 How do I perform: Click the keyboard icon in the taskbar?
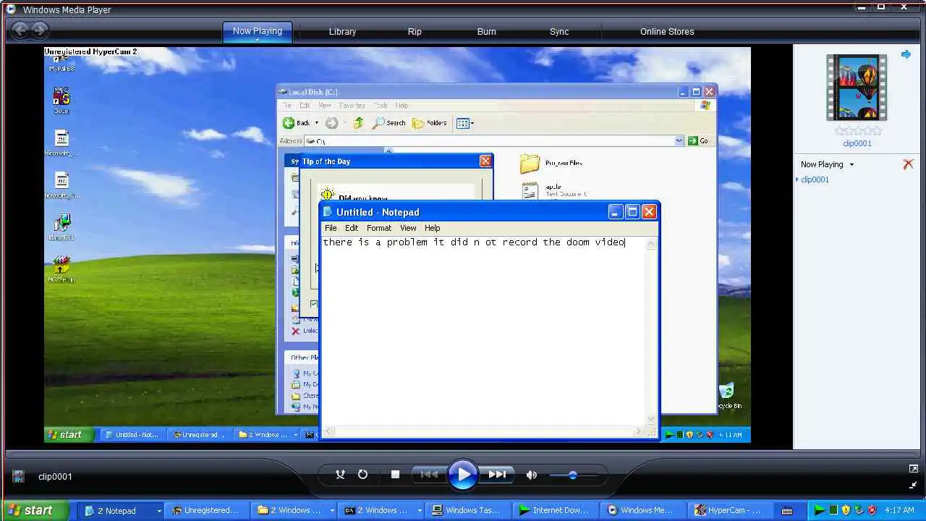[787, 511]
